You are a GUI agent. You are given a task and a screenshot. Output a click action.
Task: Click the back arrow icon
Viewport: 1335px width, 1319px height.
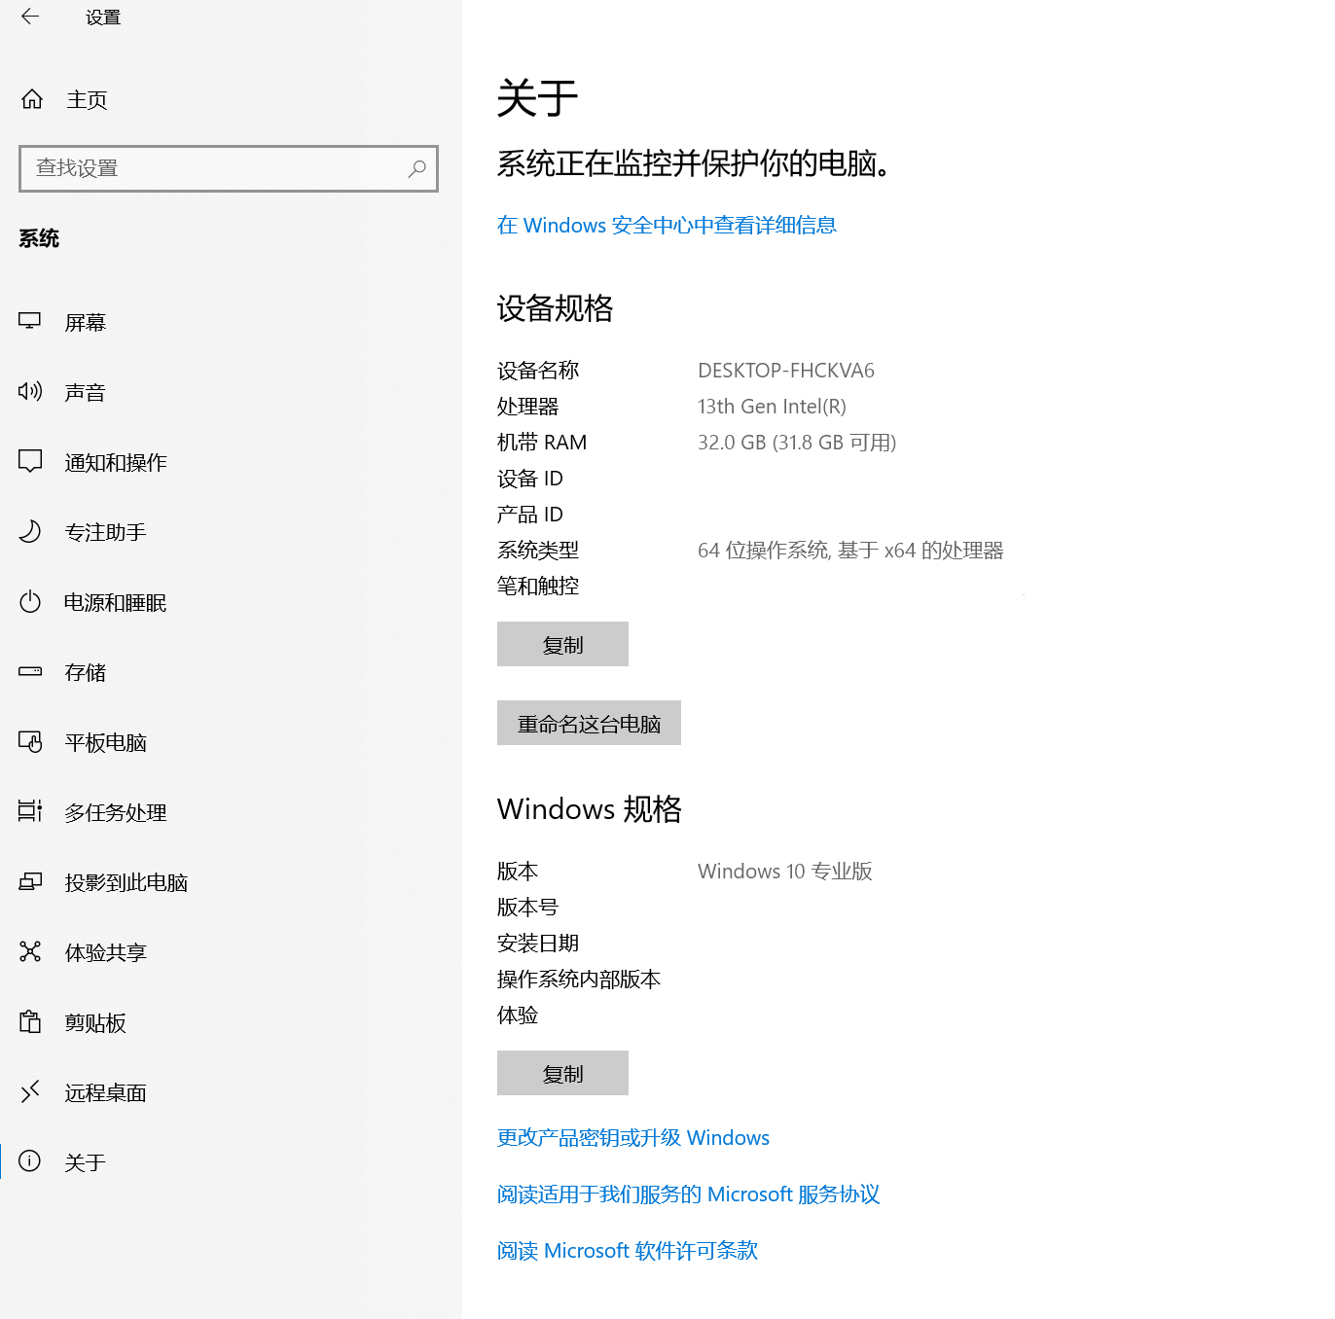pos(30,17)
